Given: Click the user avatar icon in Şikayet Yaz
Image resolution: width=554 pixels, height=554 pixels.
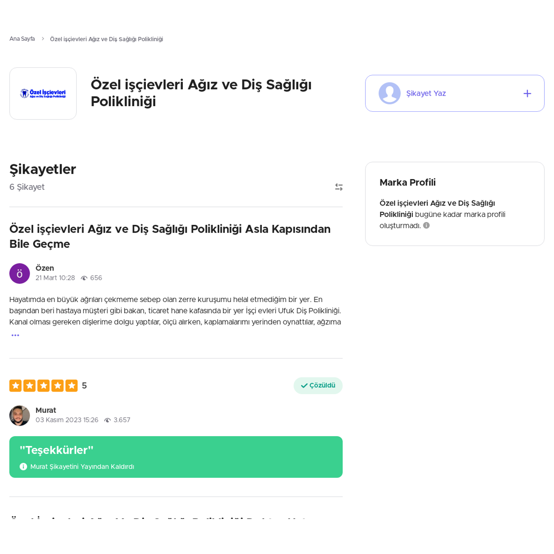Looking at the screenshot, I should (x=390, y=93).
